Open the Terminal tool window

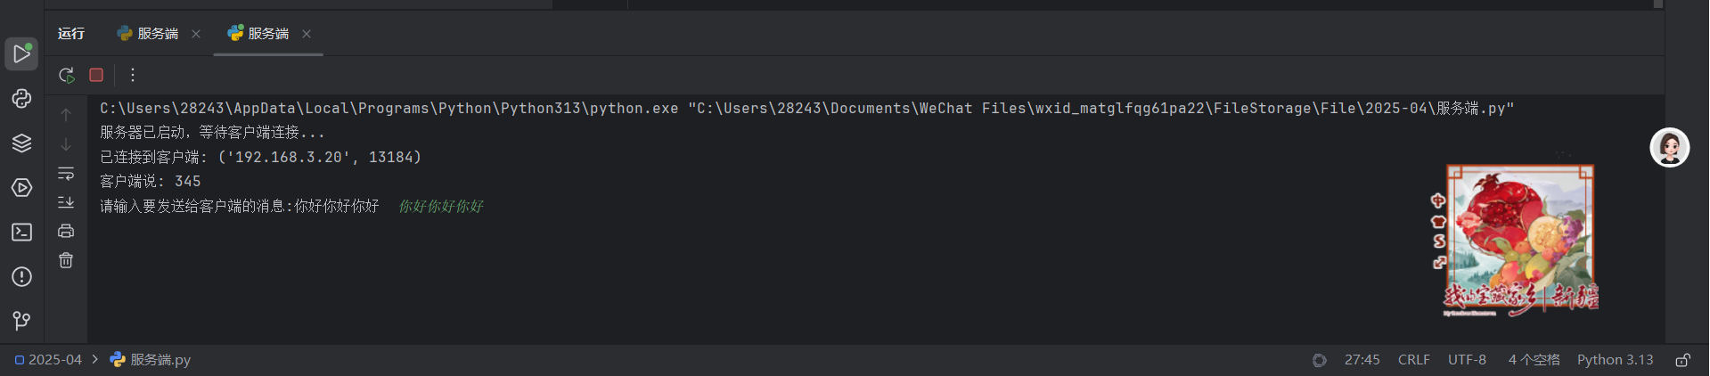(x=21, y=233)
